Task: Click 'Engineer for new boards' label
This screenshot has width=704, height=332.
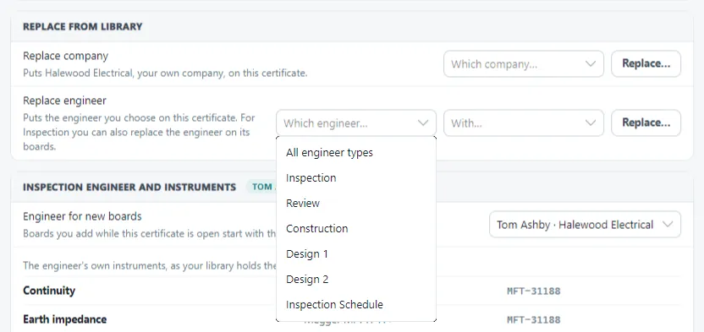Action: pyautogui.click(x=82, y=216)
